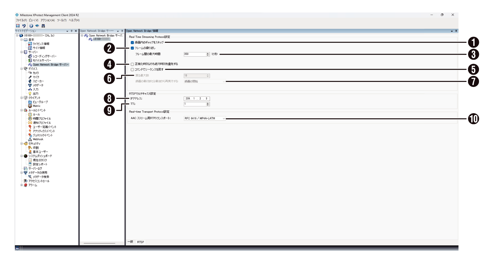This screenshot has height=263, width=499.
Task: Click the Webhook icon in the tree
Action: tap(30, 139)
